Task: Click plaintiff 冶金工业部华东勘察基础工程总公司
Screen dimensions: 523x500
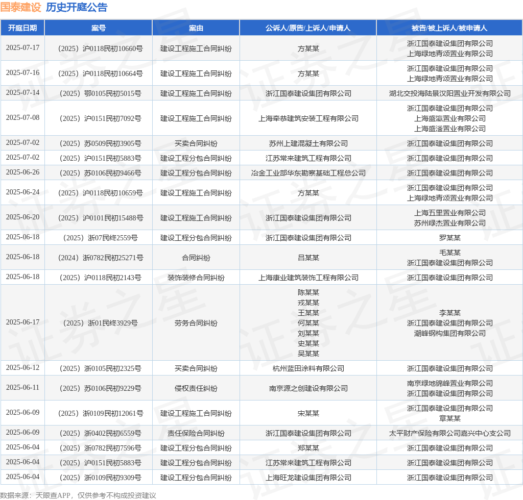Action: click(x=308, y=173)
